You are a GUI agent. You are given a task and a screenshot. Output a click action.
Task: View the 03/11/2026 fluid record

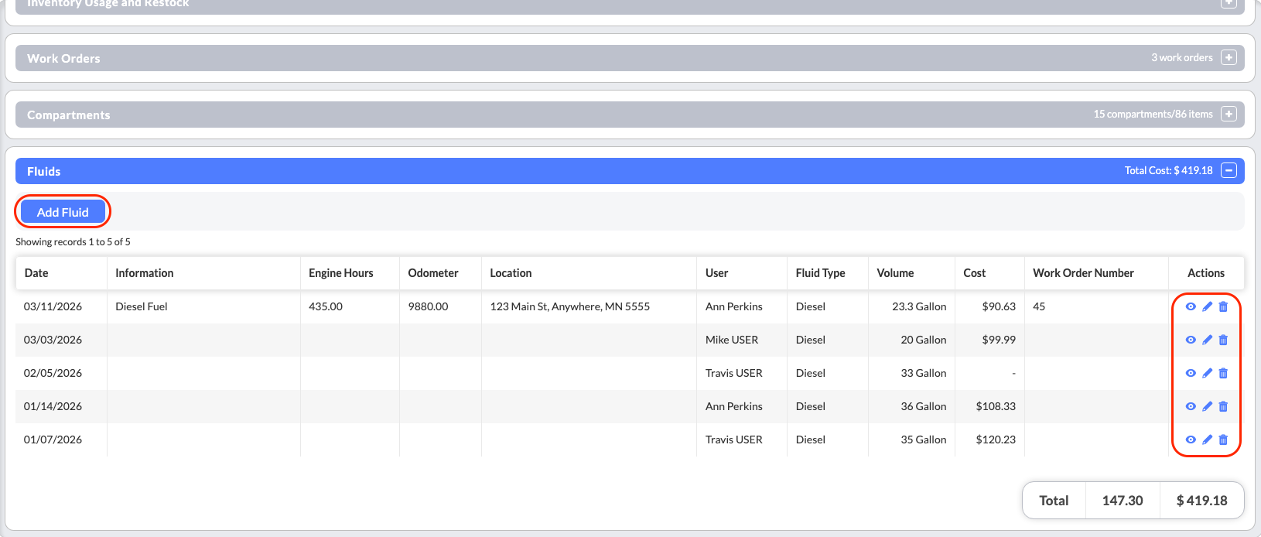tap(1191, 306)
